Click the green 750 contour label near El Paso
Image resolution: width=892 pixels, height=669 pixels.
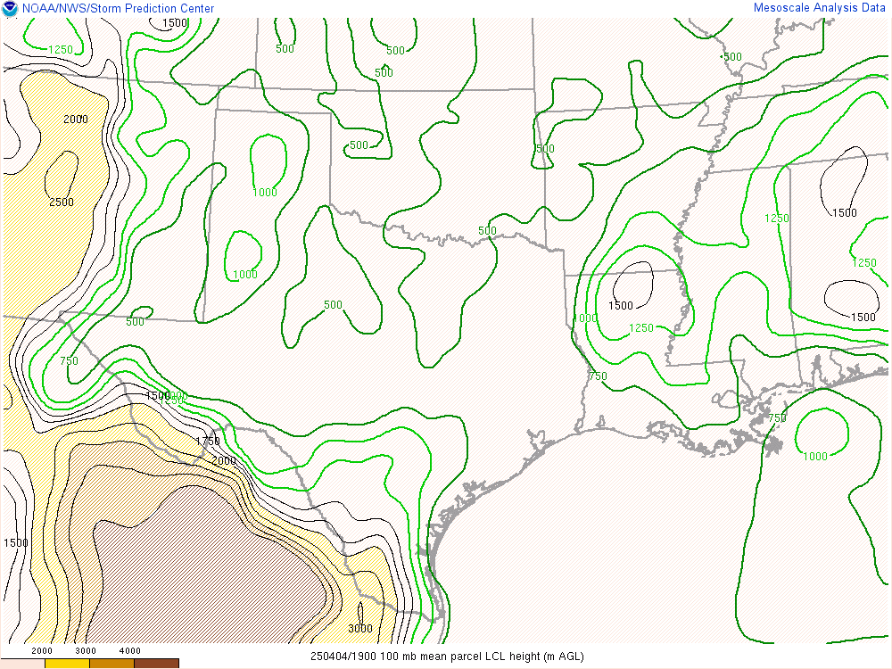[69, 361]
